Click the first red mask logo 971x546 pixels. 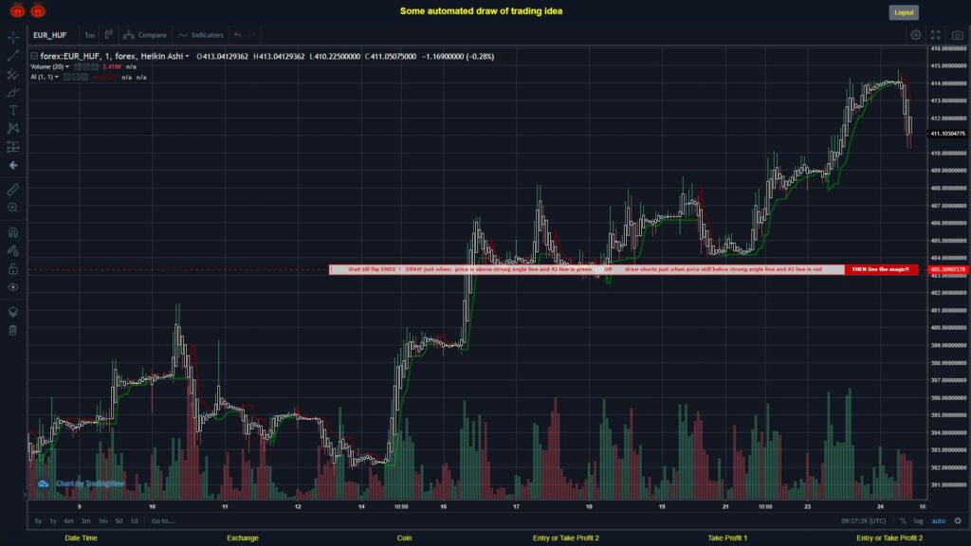pos(17,10)
